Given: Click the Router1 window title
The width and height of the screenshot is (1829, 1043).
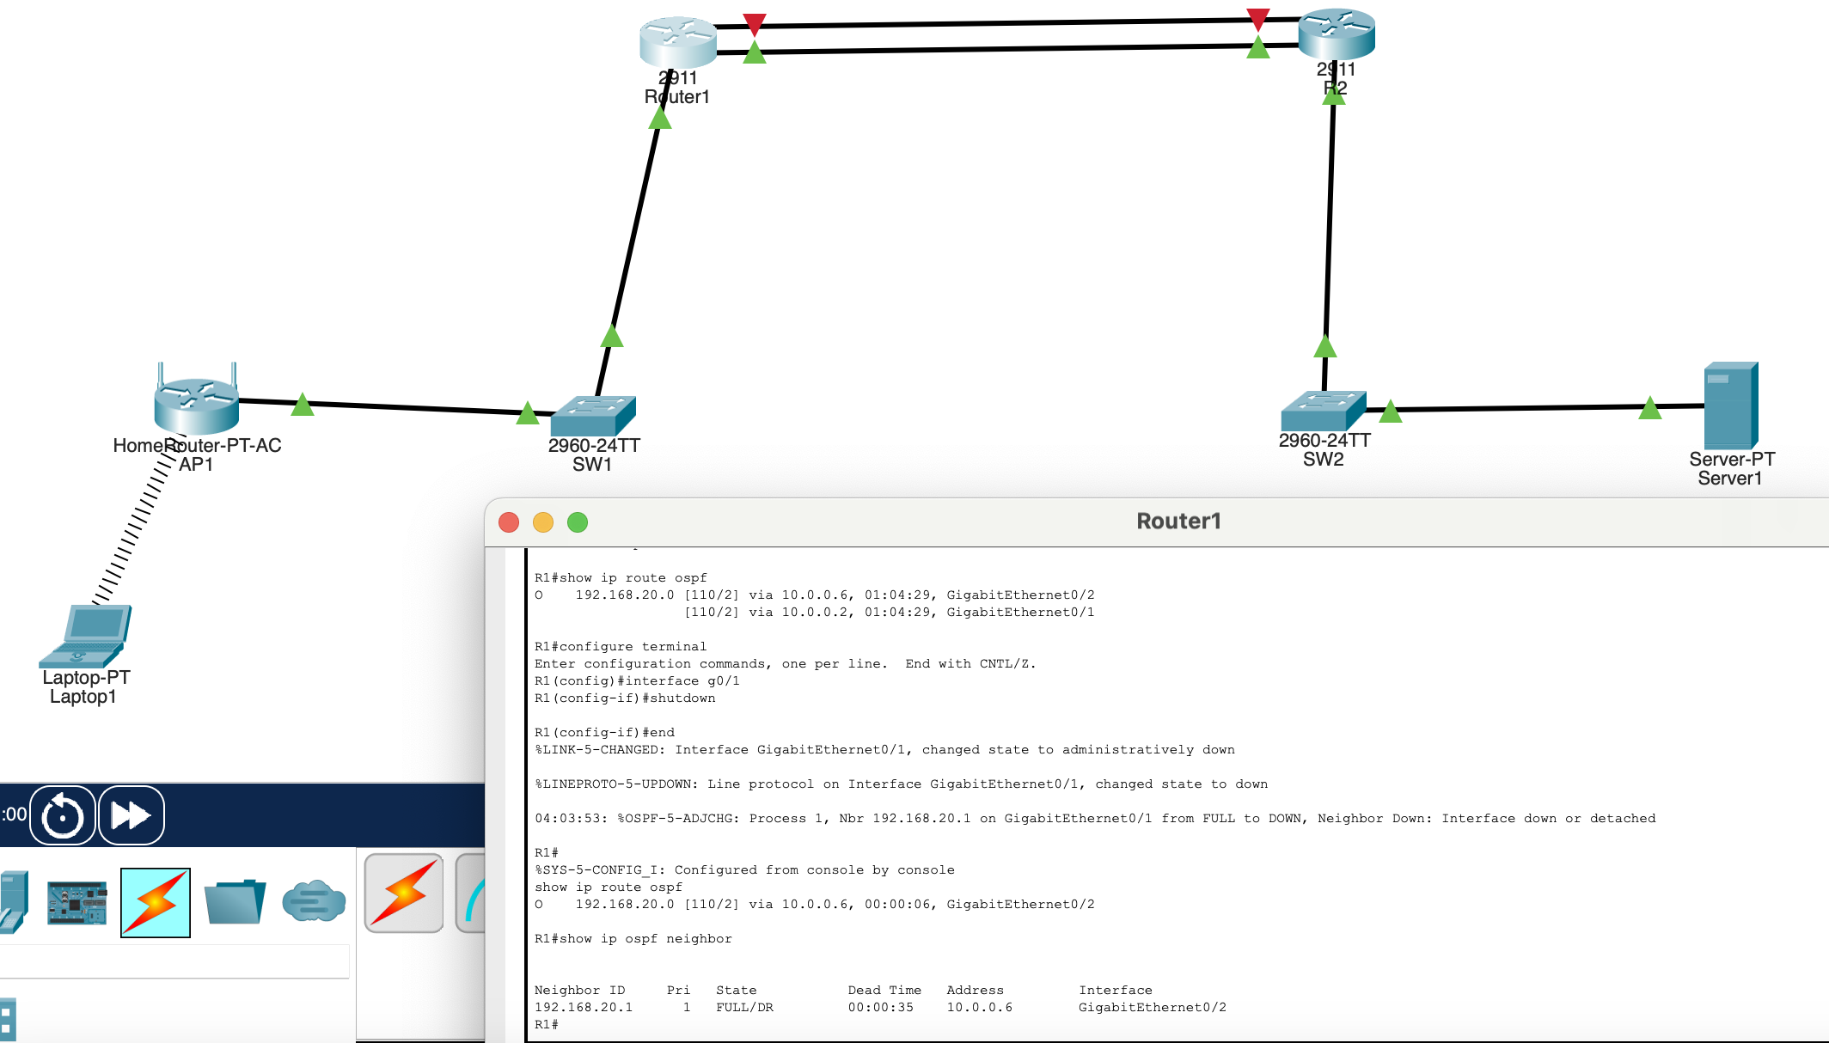Looking at the screenshot, I should pos(1178,521).
